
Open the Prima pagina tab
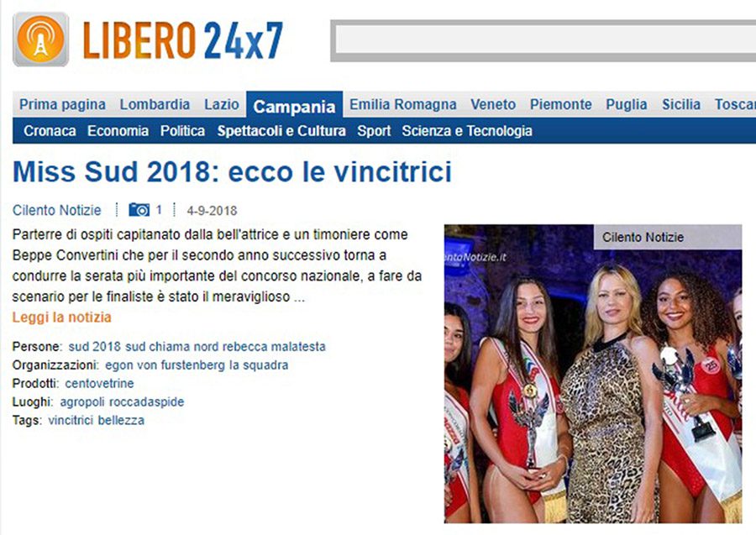(x=62, y=105)
